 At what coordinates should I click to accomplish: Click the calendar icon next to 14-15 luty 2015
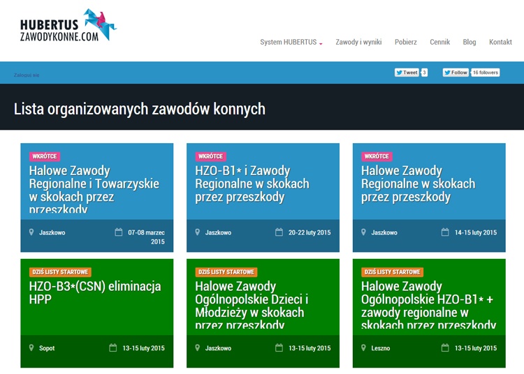(x=445, y=232)
